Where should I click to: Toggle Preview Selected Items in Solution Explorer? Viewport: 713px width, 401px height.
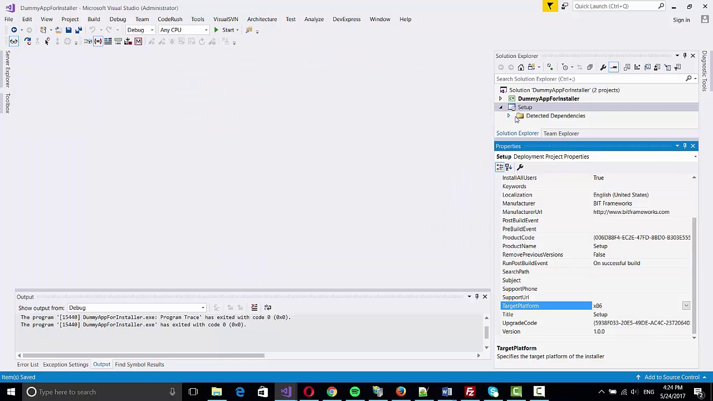(x=613, y=67)
